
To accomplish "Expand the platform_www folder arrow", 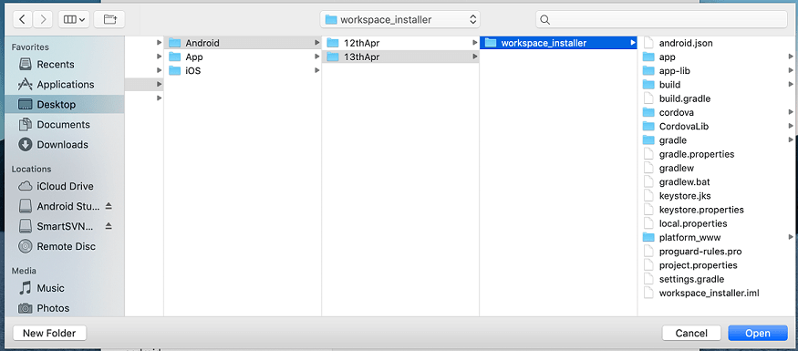I will pyautogui.click(x=791, y=237).
